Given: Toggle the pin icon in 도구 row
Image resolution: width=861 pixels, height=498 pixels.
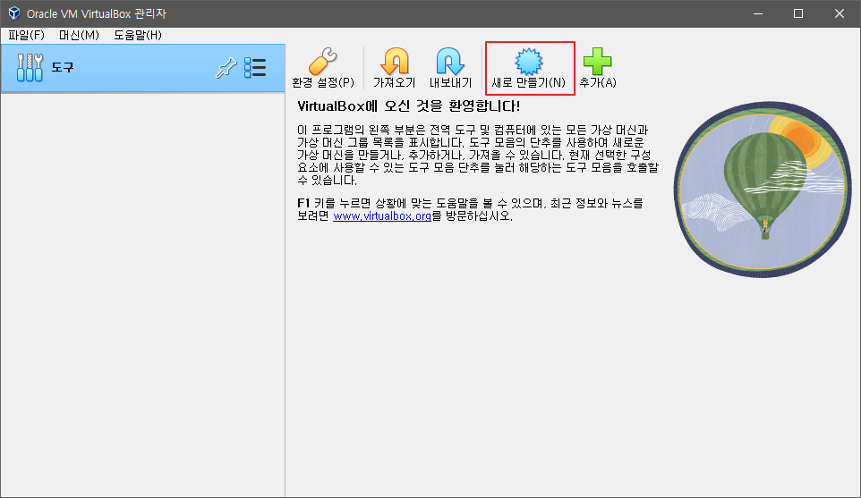Looking at the screenshot, I should click(x=226, y=68).
